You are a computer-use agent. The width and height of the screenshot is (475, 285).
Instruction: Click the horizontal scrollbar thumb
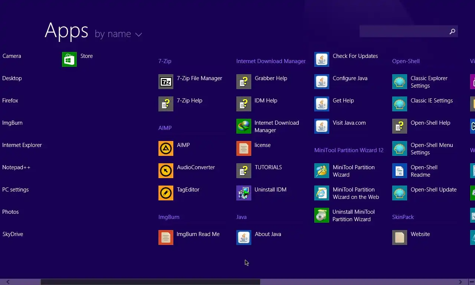(x=150, y=282)
